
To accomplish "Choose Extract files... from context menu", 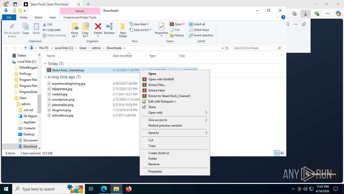I will [175, 85].
